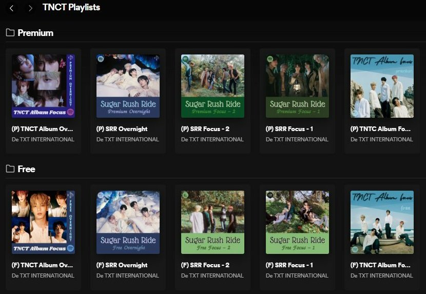Image resolution: width=426 pixels, height=294 pixels.
Task: Select the title (P) TNCT Album Ov...
Action: [x=42, y=129]
